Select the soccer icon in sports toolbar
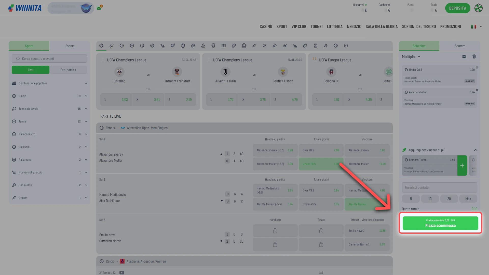 pyautogui.click(x=101, y=46)
